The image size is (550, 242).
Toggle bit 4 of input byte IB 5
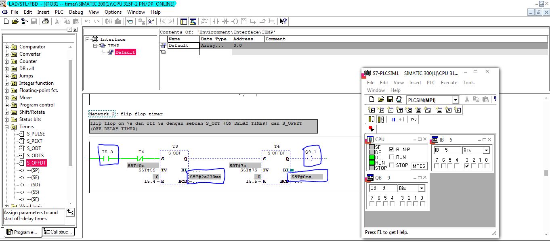click(x=457, y=166)
